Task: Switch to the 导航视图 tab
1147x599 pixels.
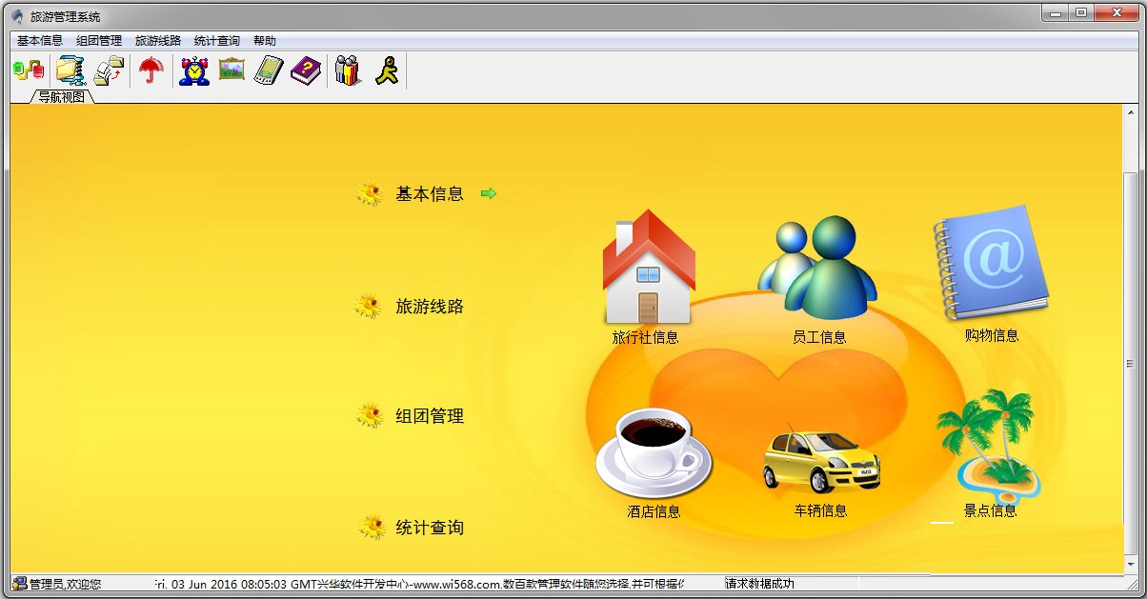Action: coord(59,95)
